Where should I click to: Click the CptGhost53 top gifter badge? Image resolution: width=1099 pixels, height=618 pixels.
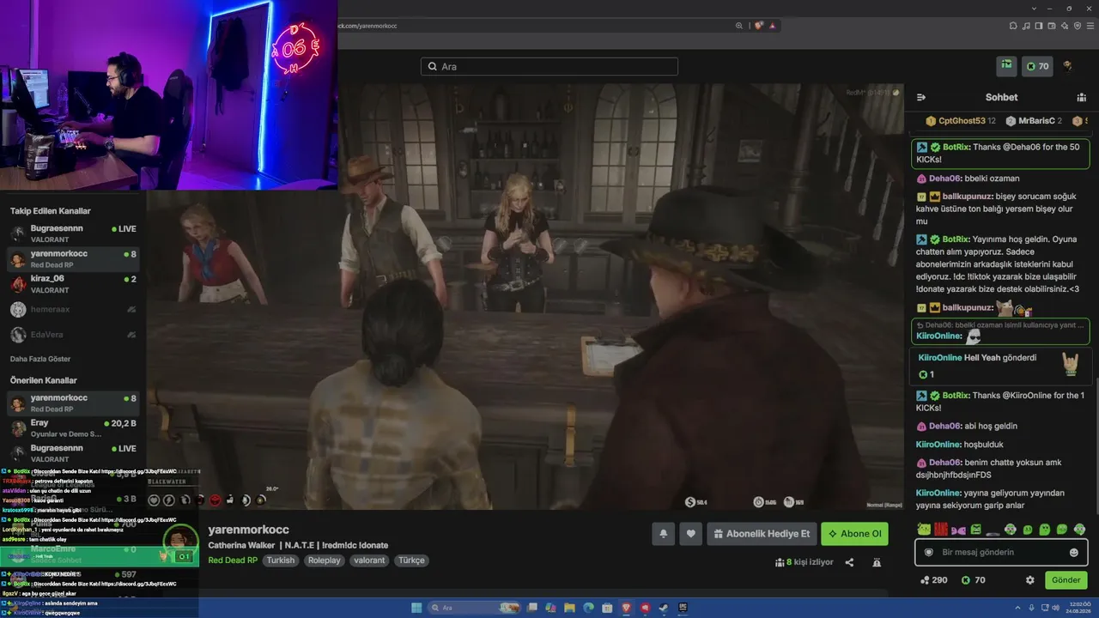pyautogui.click(x=961, y=121)
